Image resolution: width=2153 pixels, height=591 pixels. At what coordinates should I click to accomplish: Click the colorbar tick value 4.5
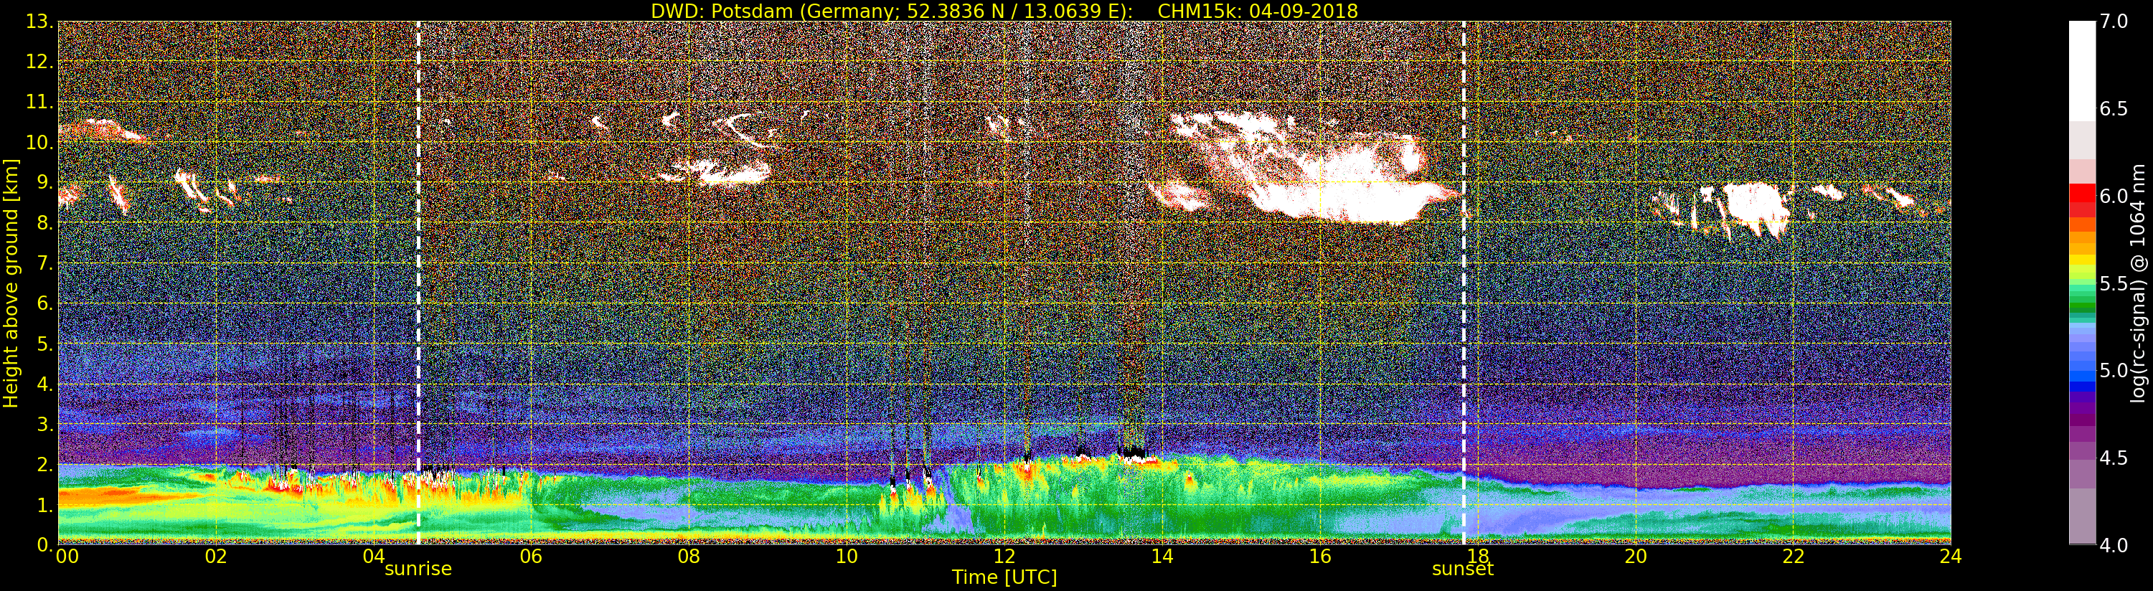tap(2114, 458)
